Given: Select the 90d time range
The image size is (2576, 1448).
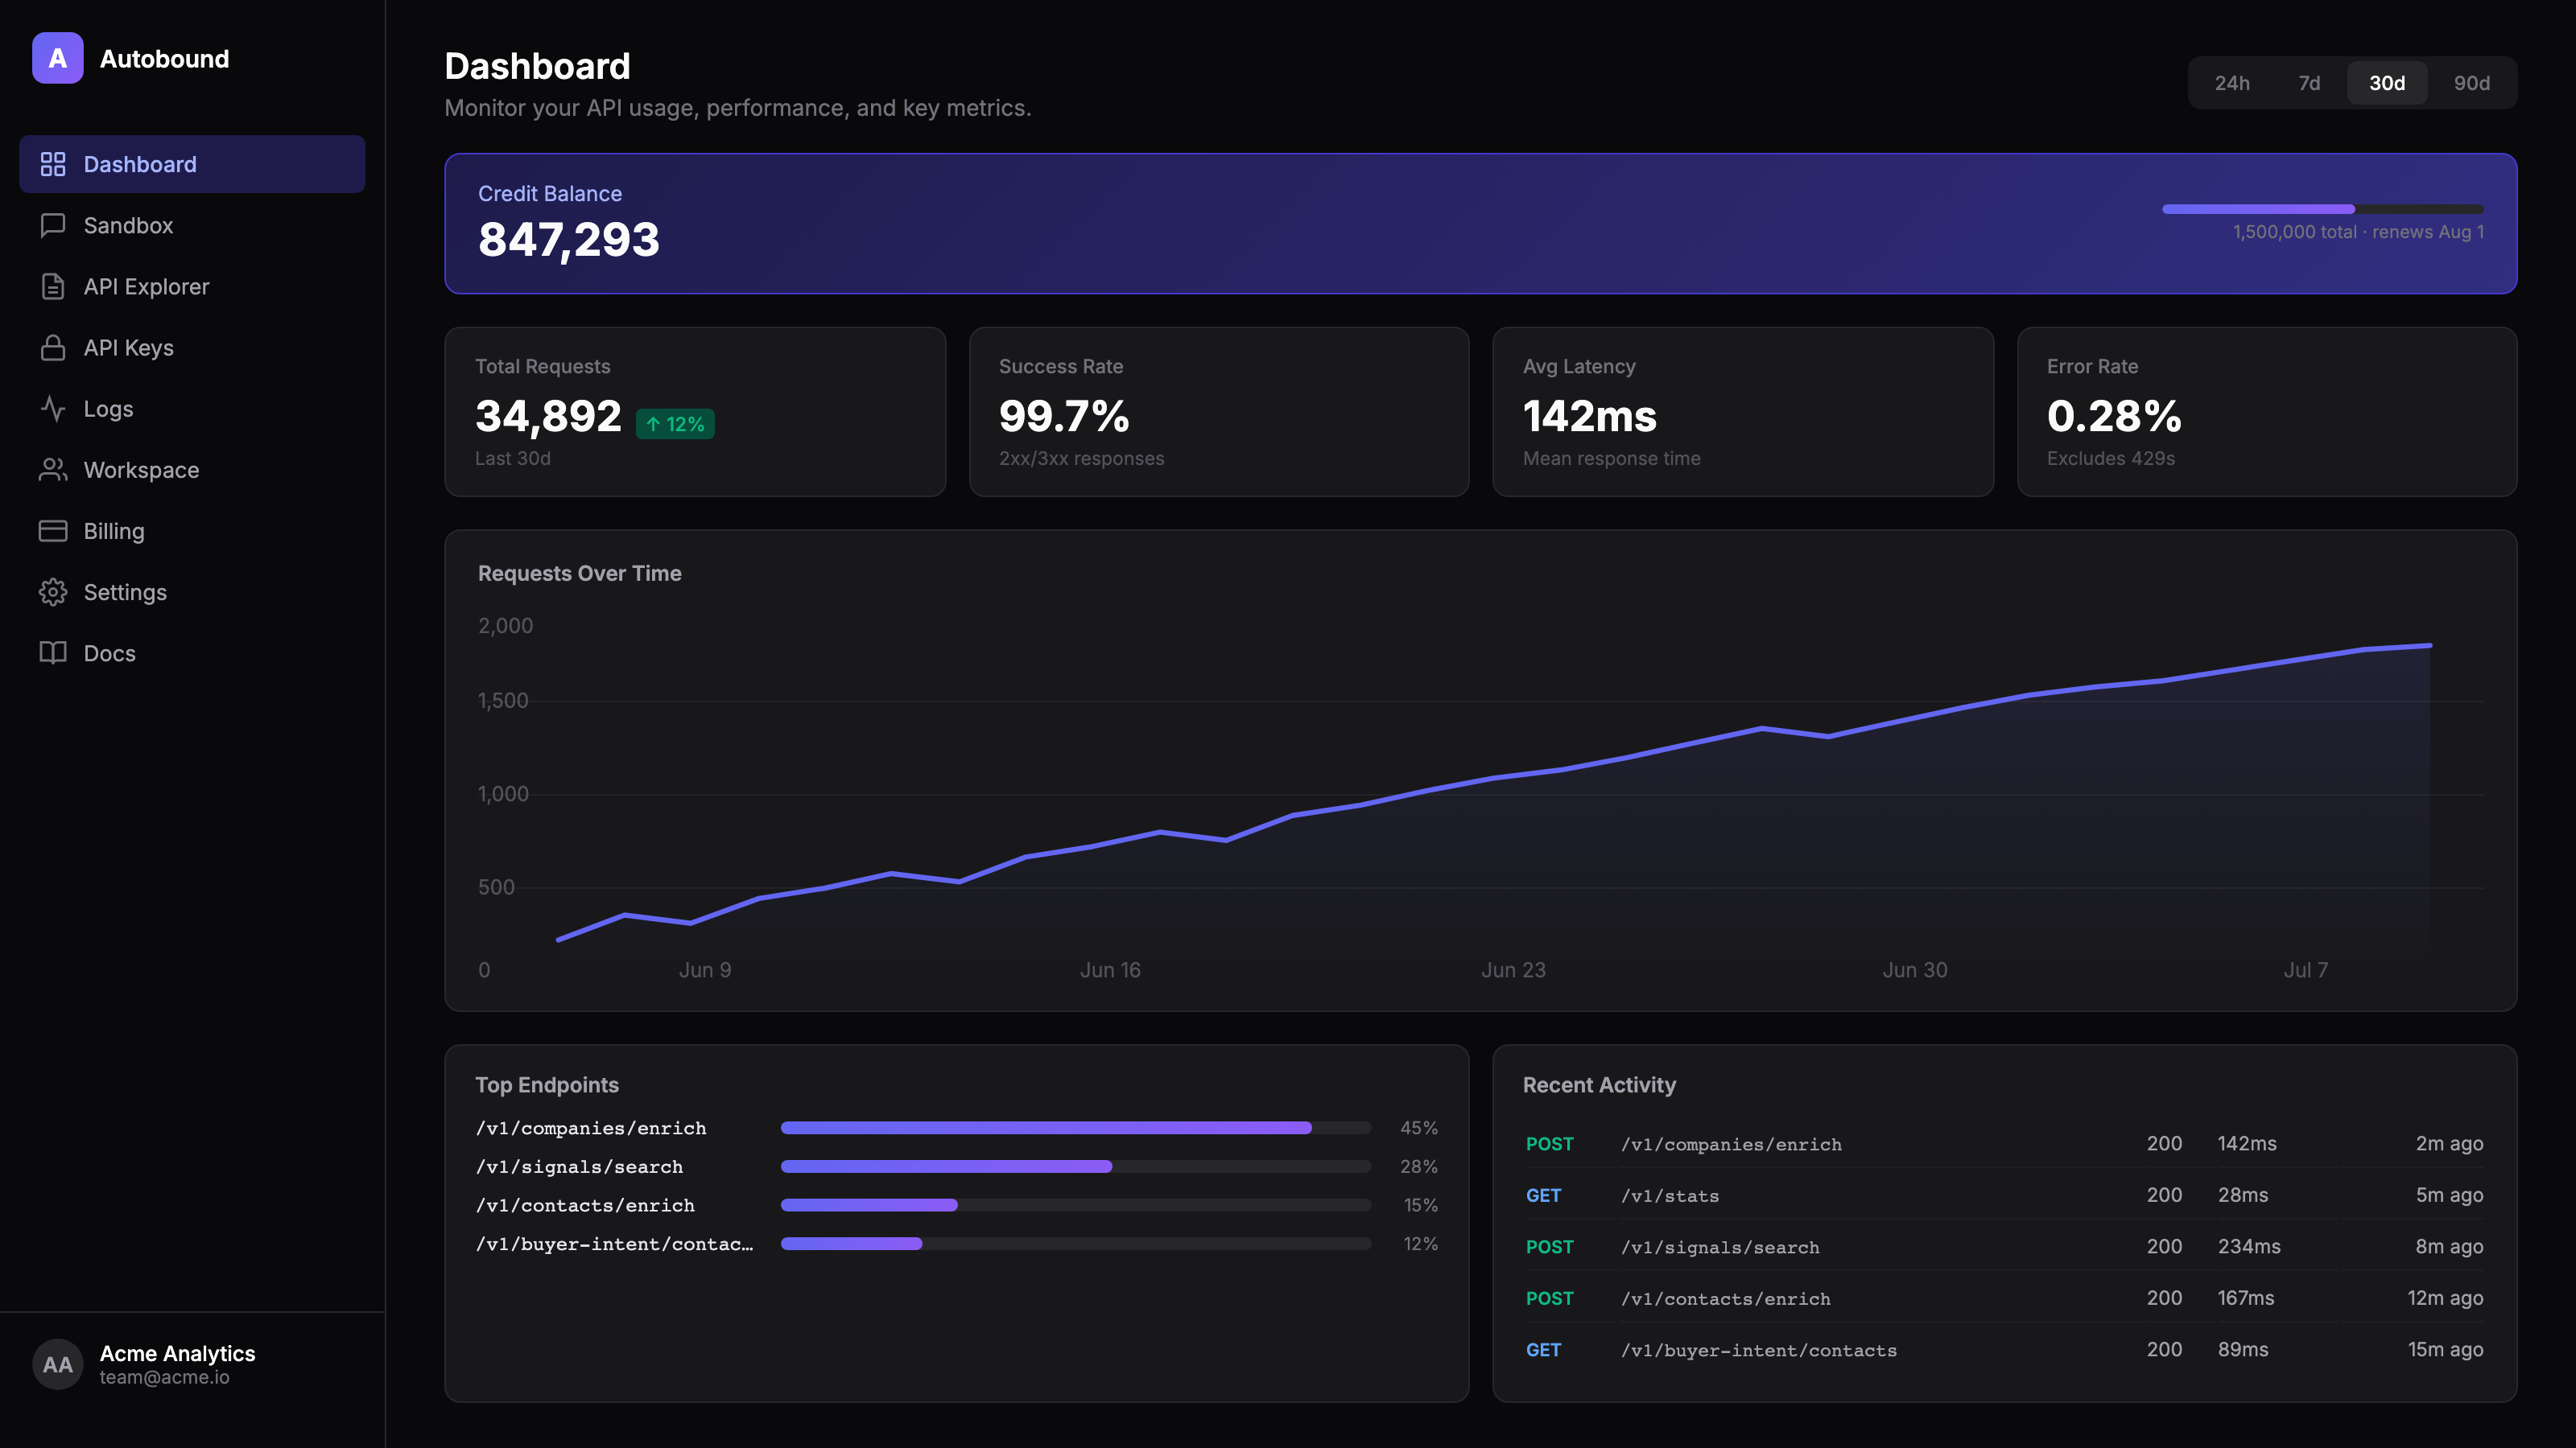Looking at the screenshot, I should coord(2471,83).
